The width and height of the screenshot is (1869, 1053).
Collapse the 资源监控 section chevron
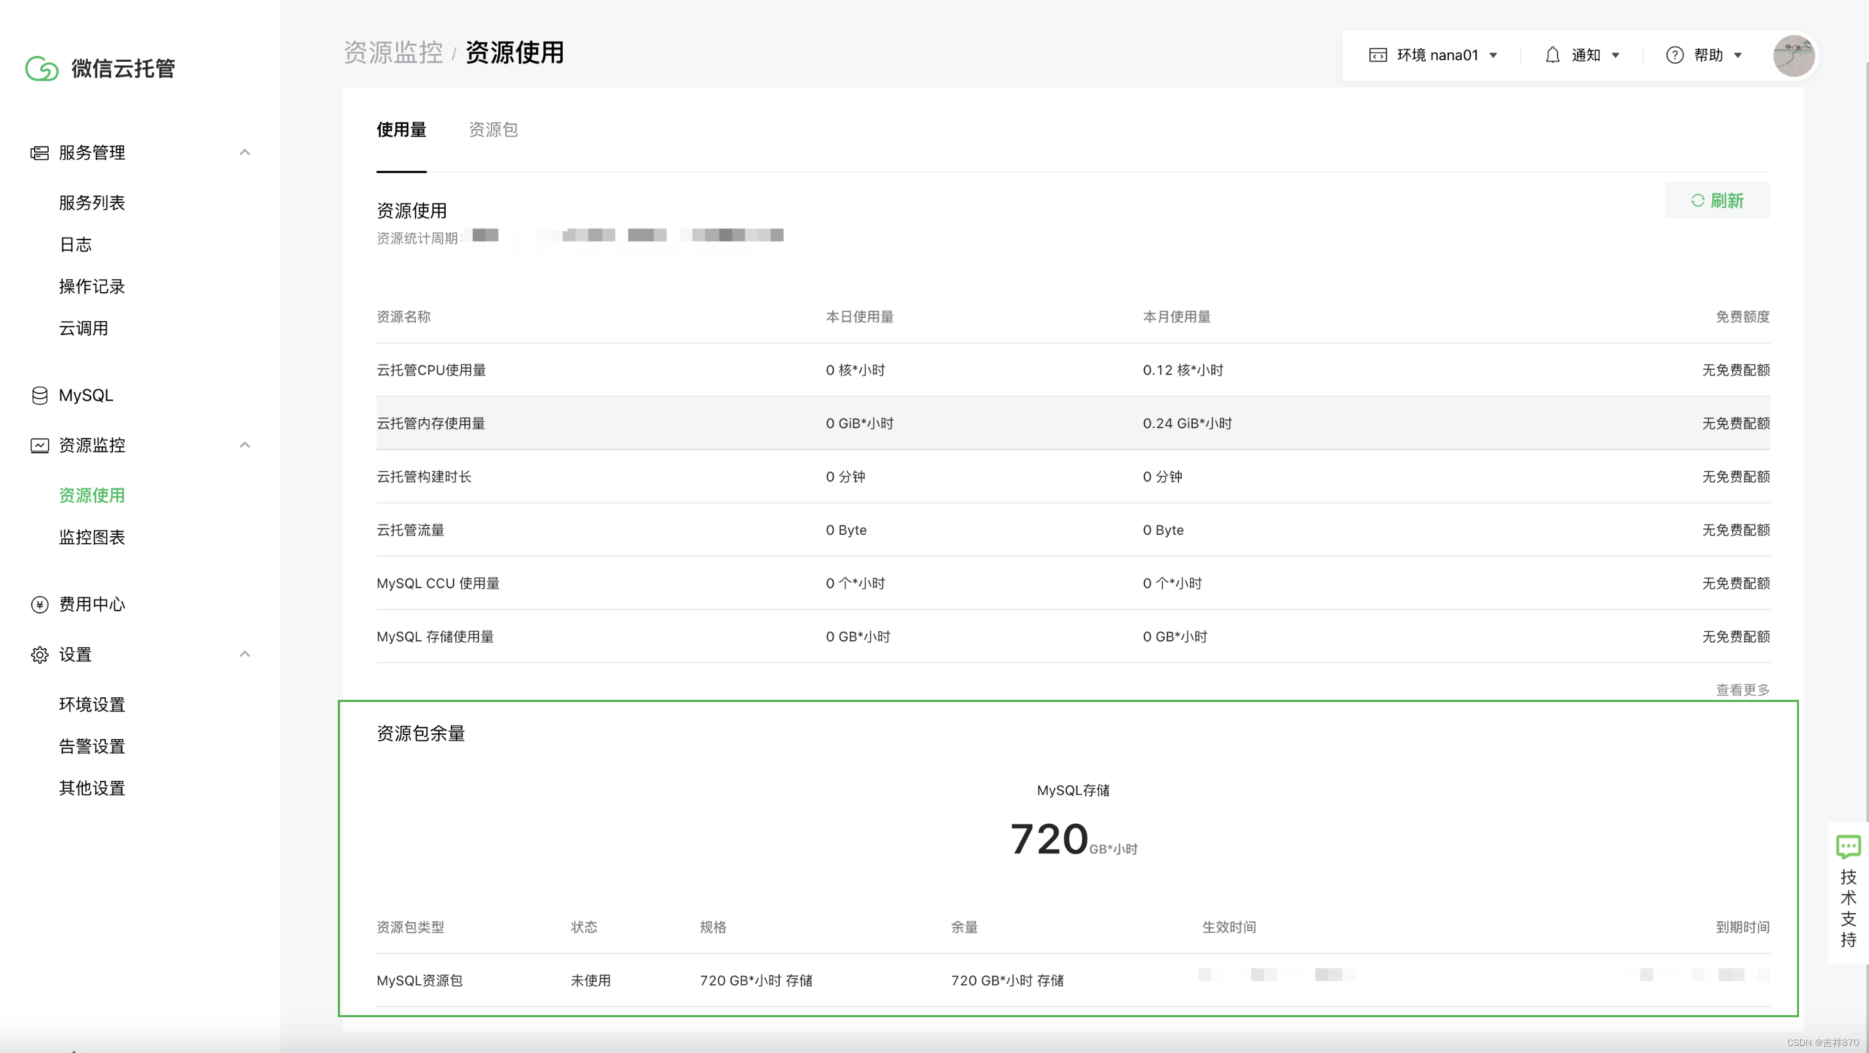coord(245,444)
